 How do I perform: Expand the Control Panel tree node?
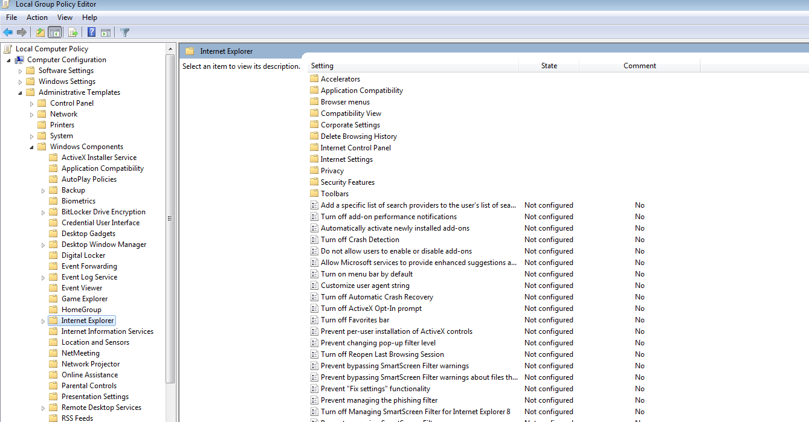[31, 104]
